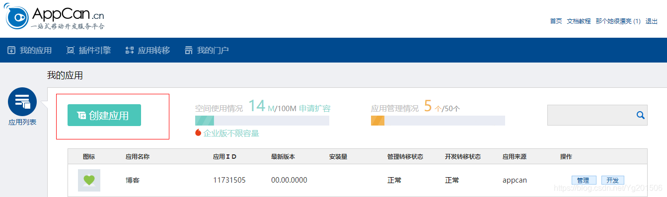This screenshot has width=667, height=197.
Task: Click the 应用ID column header
Action: (x=224, y=157)
